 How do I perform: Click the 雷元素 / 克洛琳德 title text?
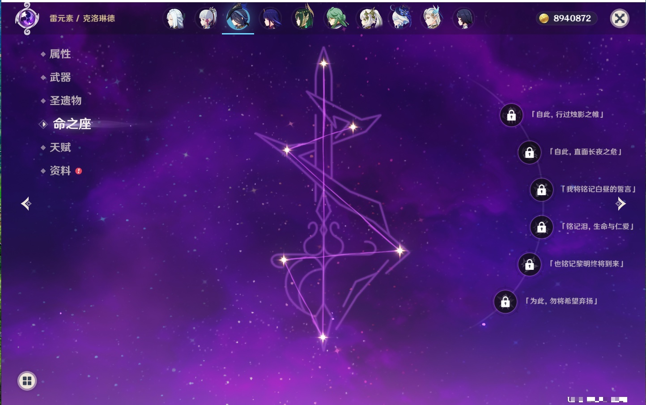click(x=82, y=18)
